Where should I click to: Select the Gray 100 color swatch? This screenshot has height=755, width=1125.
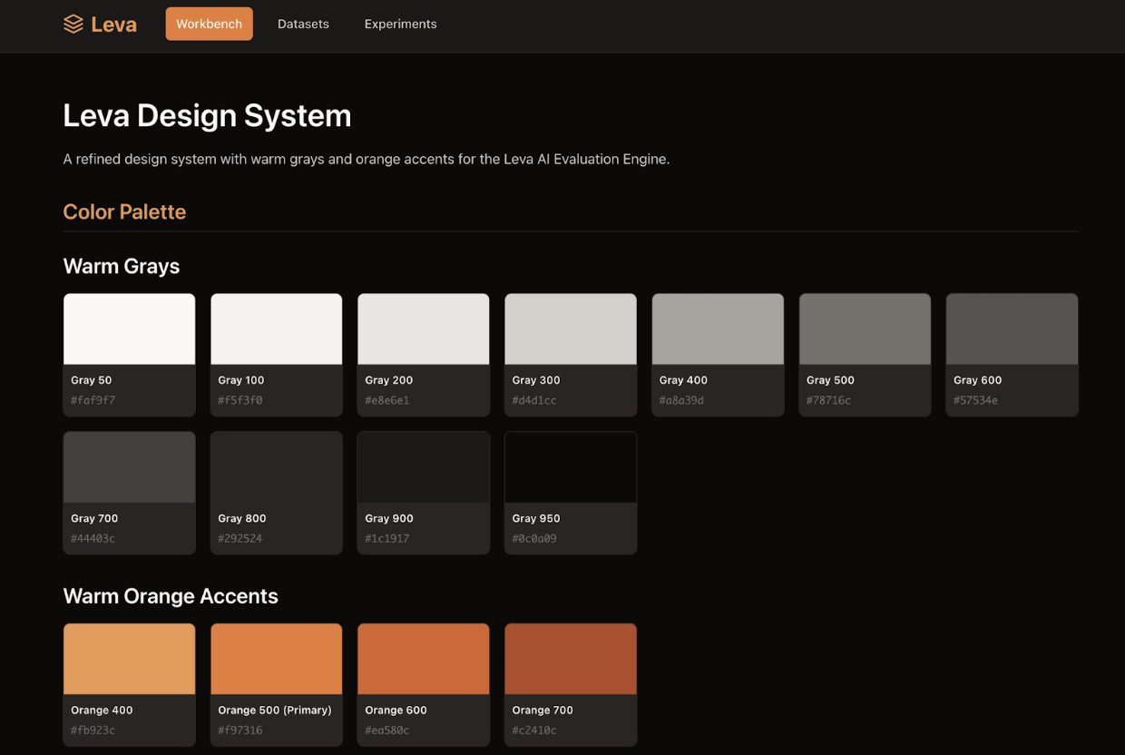[x=276, y=329]
